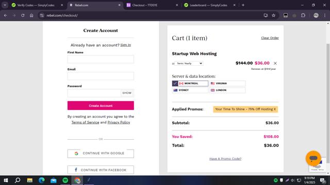Close the Checkout – TTDEYE tab

pos(177,5)
